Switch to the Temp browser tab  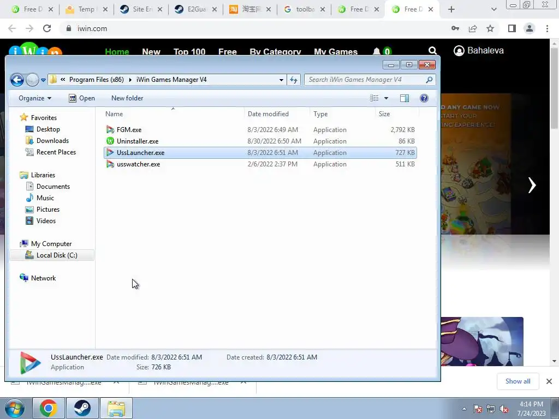[86, 9]
